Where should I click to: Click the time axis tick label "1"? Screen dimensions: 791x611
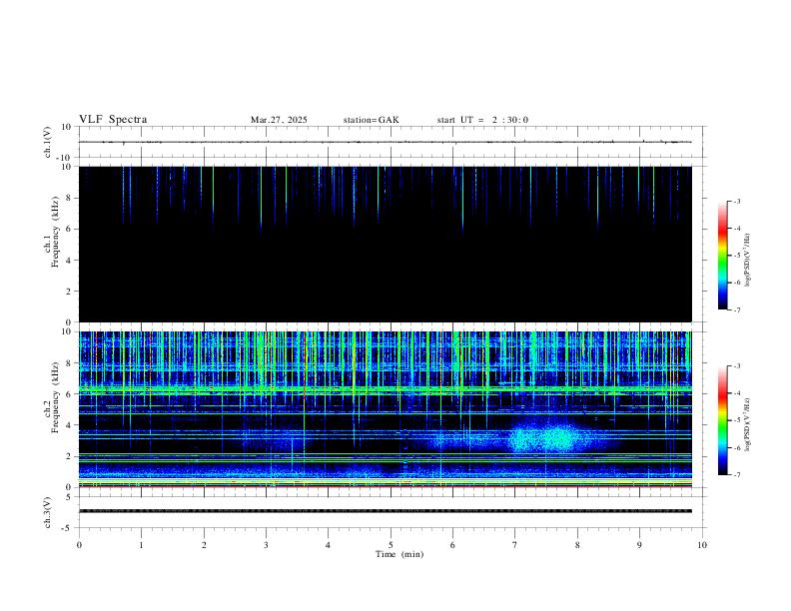[x=141, y=545]
